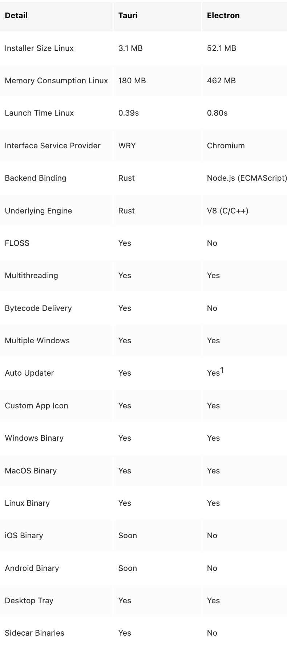This screenshot has width=287, height=648.
Task: Select Soon in the iOS Binary row
Action: tap(128, 536)
